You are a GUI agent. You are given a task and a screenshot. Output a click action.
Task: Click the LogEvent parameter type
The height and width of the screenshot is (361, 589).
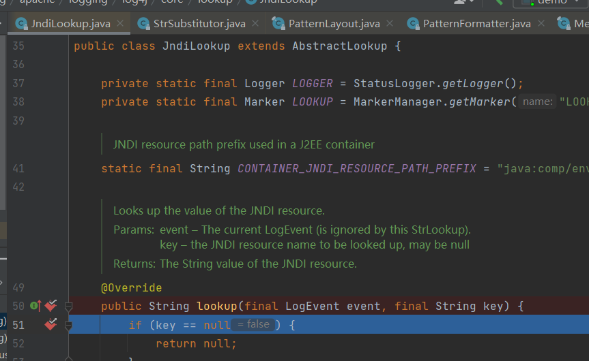click(x=312, y=307)
